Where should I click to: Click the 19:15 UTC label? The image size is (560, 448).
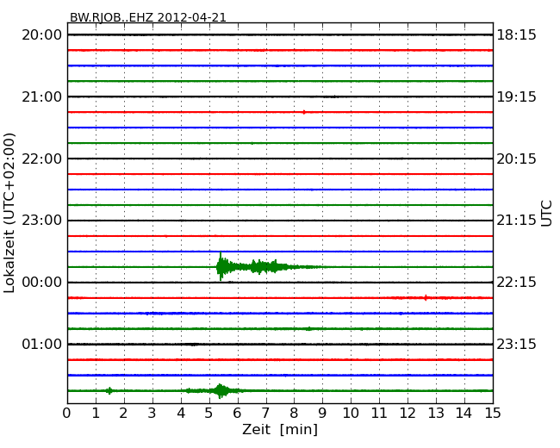click(x=516, y=96)
